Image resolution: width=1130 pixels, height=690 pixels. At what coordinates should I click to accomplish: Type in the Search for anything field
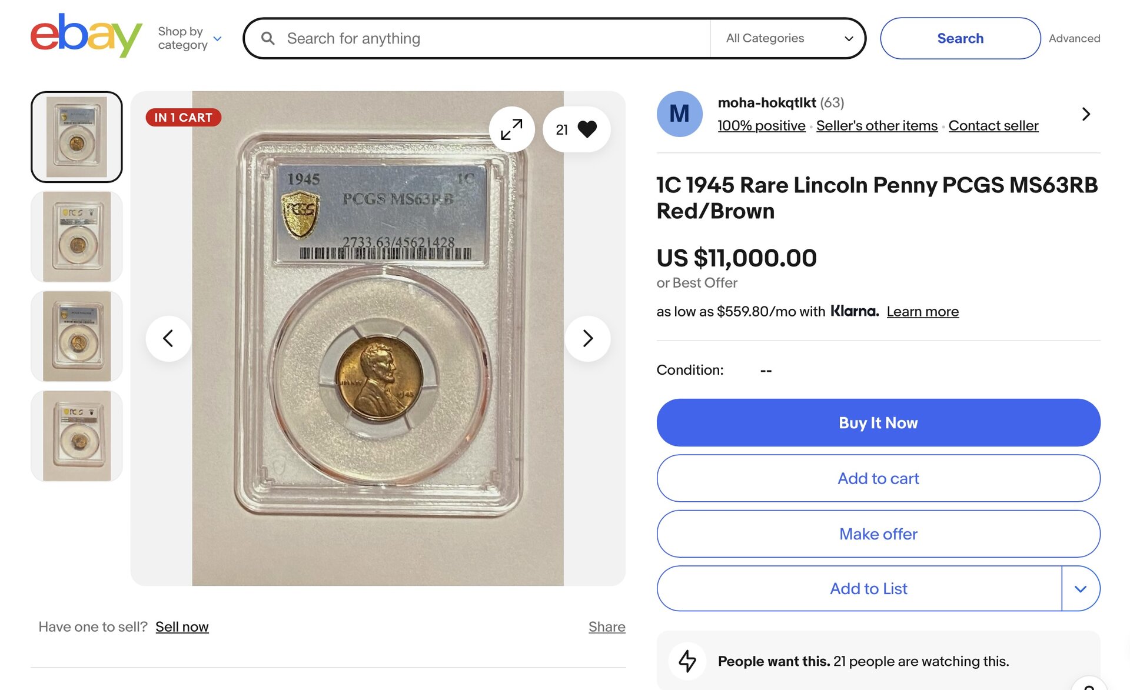pos(494,38)
